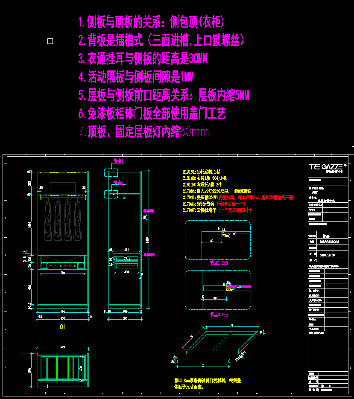This screenshot has height=399, width=354.
Task: Select the note line '2. 背板是插槽式'
Action: point(161,40)
